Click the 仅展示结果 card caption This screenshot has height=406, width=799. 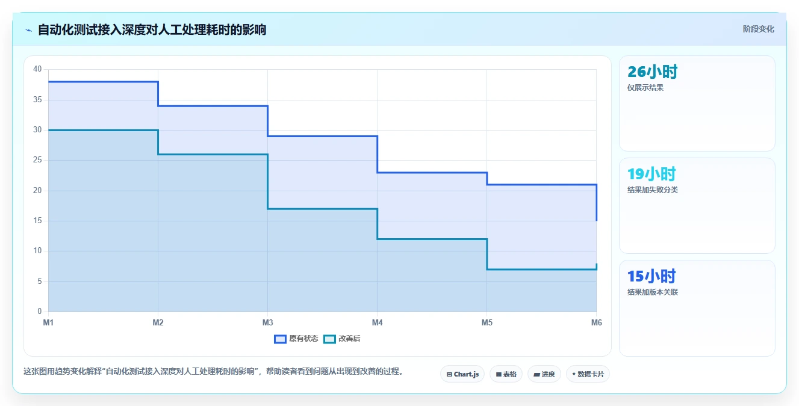coord(645,88)
